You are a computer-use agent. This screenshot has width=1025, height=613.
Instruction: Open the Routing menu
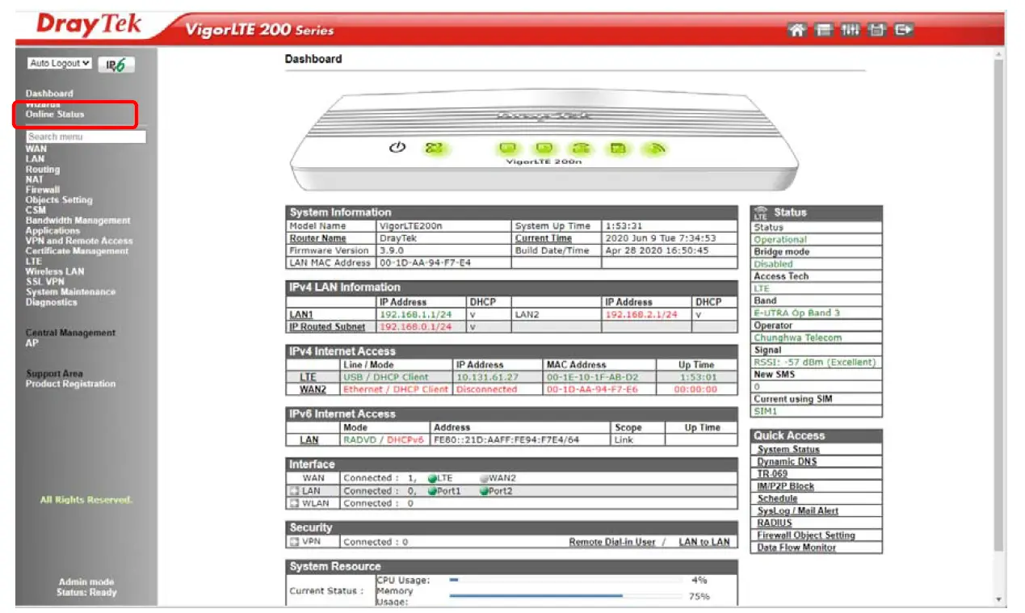pyautogui.click(x=42, y=170)
